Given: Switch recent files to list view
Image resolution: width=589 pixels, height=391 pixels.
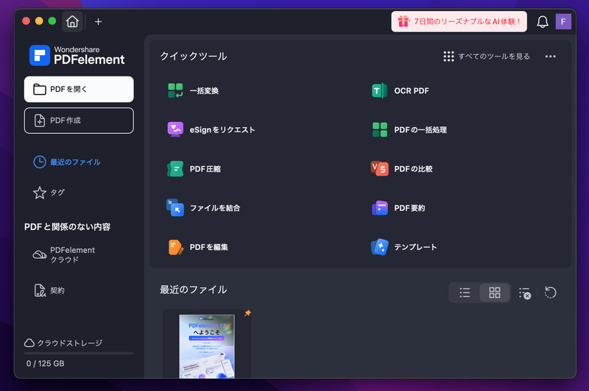Looking at the screenshot, I should (465, 293).
